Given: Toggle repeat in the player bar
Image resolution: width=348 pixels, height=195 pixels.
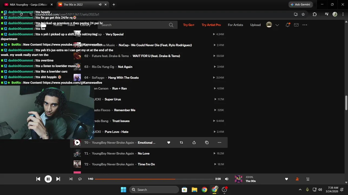Looking at the screenshot, I should point(80,179).
